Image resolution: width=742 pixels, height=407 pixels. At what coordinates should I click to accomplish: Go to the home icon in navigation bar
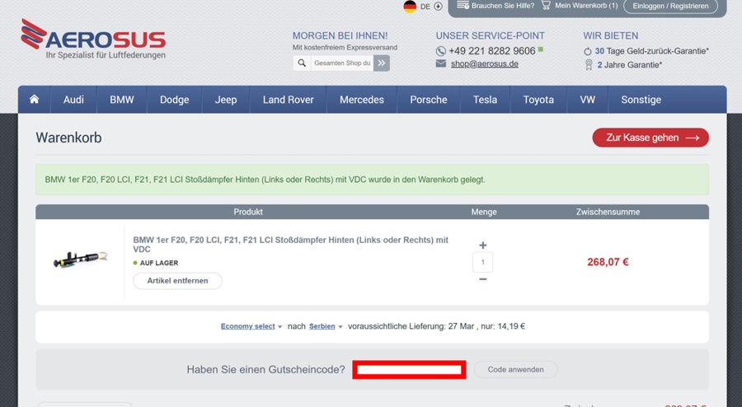(x=34, y=99)
